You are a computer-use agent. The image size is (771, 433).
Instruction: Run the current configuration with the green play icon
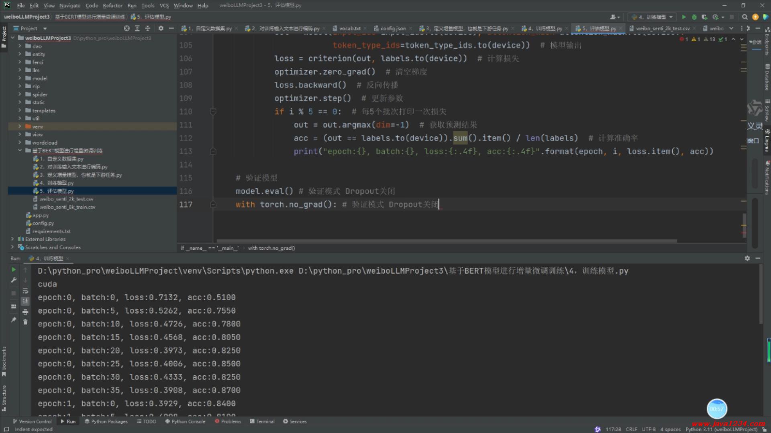pyautogui.click(x=684, y=17)
